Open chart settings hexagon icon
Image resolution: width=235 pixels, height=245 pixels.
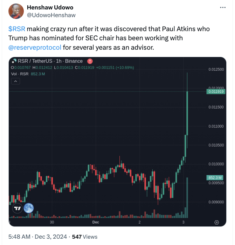(216, 222)
